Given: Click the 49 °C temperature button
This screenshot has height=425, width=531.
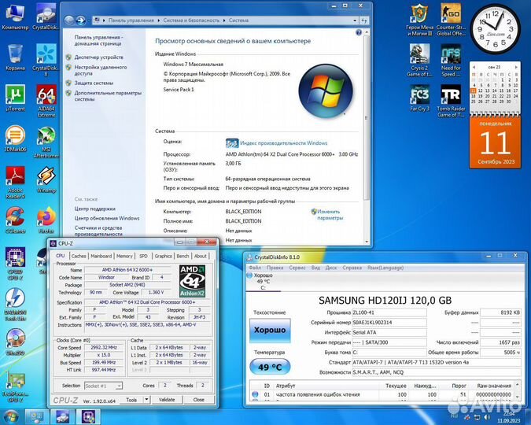Looking at the screenshot, I should [270, 367].
